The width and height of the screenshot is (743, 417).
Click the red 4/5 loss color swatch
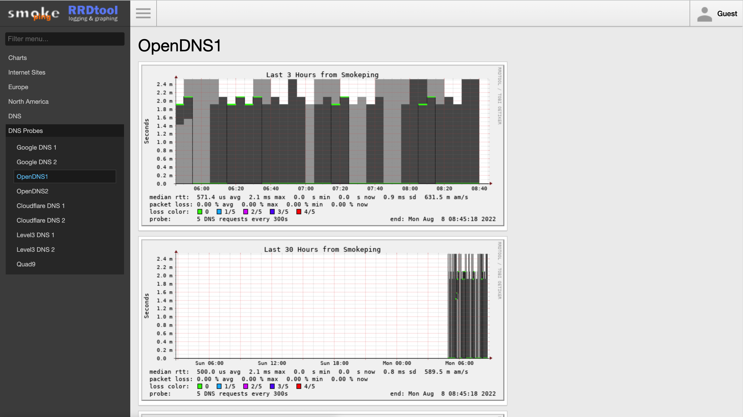(299, 212)
